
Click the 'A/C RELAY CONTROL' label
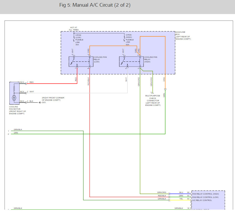click(202, 200)
